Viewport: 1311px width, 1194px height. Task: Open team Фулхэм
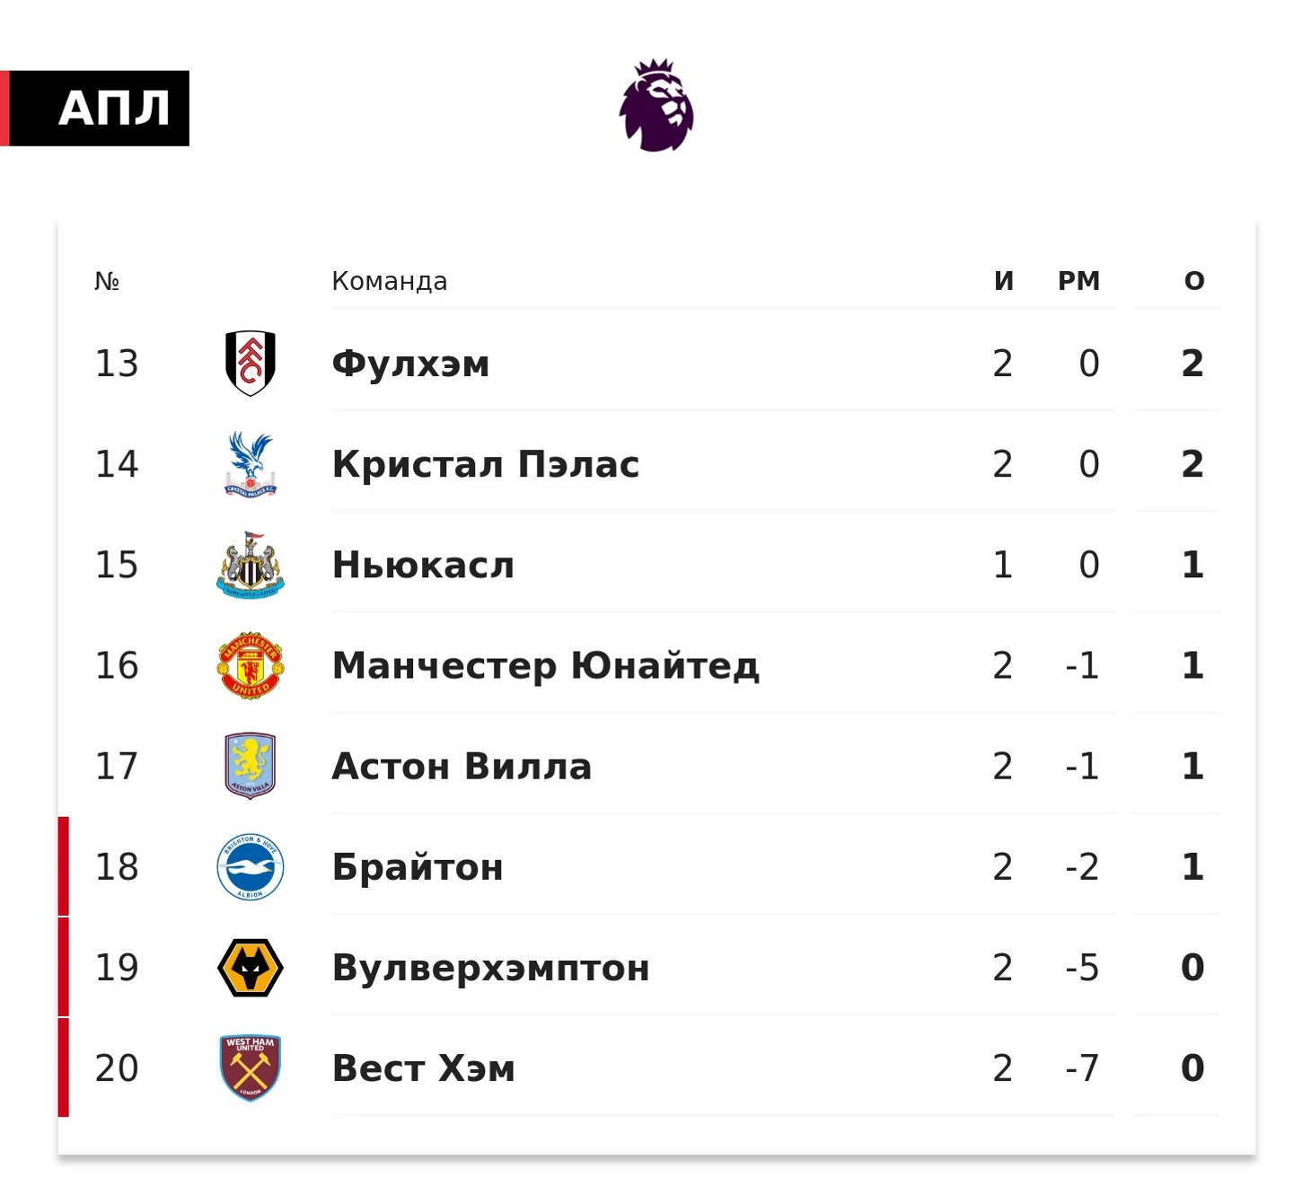410,364
